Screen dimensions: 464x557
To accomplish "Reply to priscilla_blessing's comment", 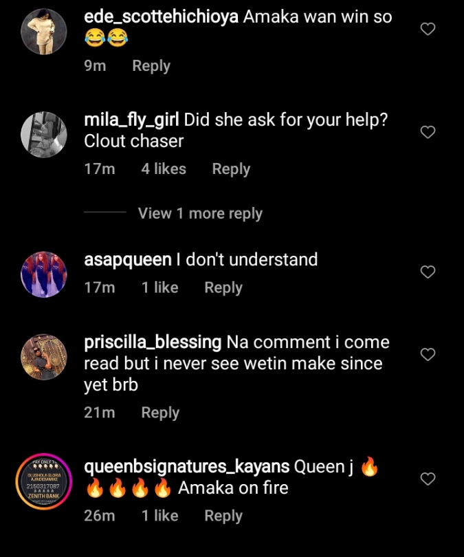I will (160, 413).
